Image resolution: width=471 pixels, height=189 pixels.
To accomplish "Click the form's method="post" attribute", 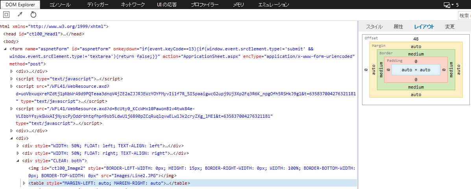I will [x=27, y=64].
